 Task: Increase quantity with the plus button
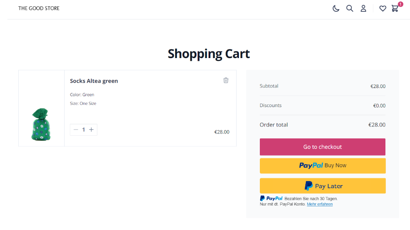click(91, 130)
